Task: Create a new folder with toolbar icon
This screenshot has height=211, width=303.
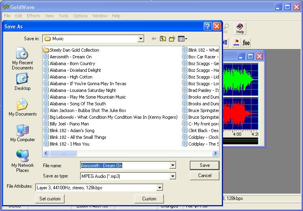Action: [172, 39]
